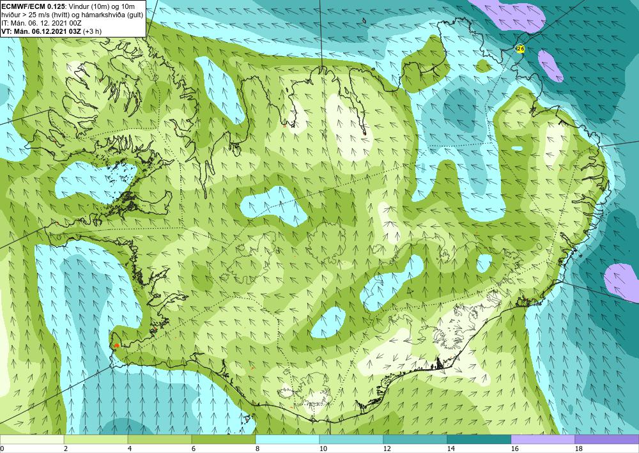The height and width of the screenshot is (453, 639).
Task: Select the palest 0–2 m/s legend swatch
Action: [x=32, y=440]
